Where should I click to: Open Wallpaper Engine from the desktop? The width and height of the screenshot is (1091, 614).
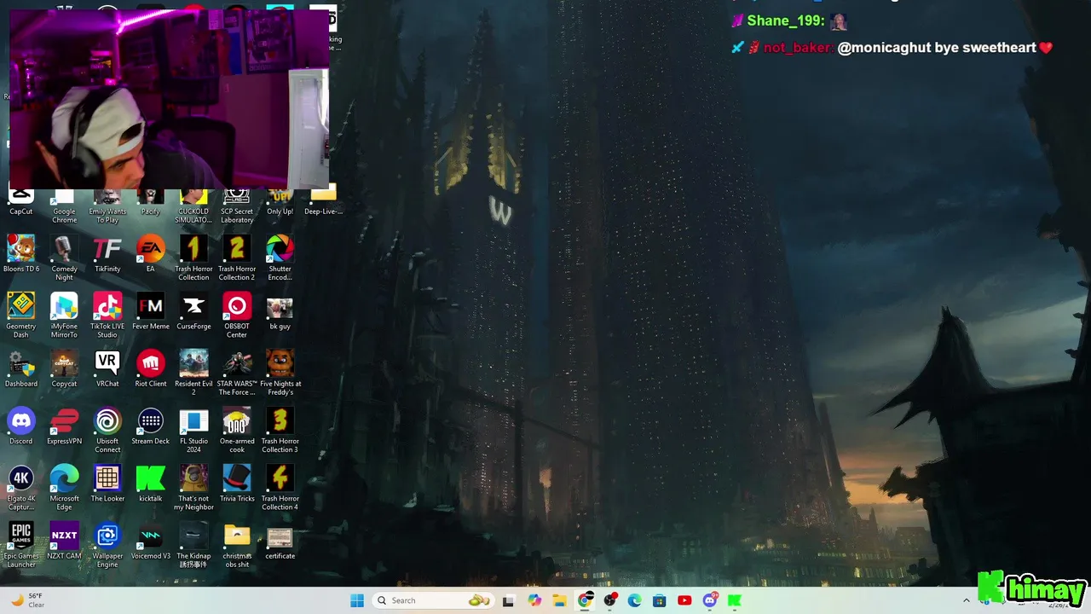coord(107,545)
